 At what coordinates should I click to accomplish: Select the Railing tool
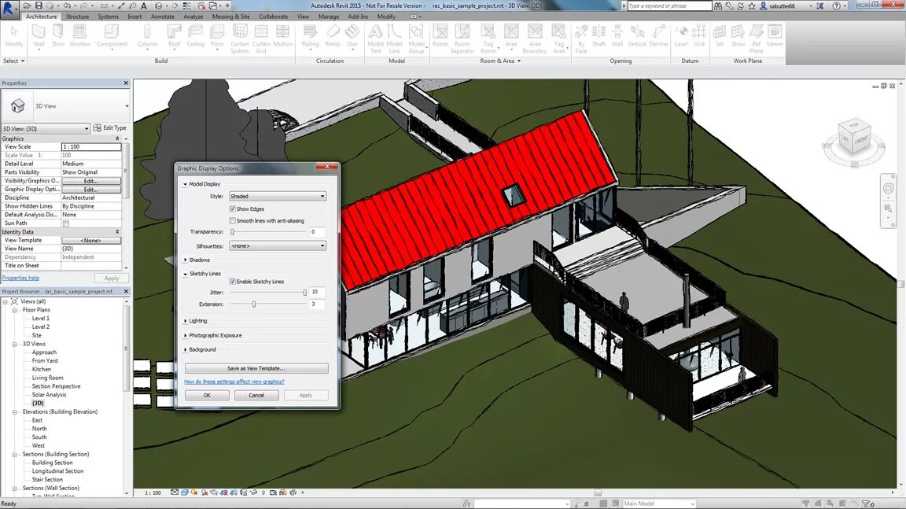pos(311,36)
